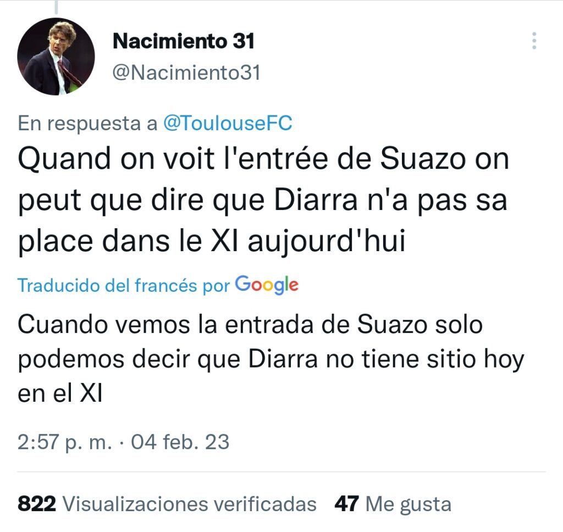563x532 pixels.
Task: View the 822 Visualizaciones verificadas stats
Action: (167, 503)
